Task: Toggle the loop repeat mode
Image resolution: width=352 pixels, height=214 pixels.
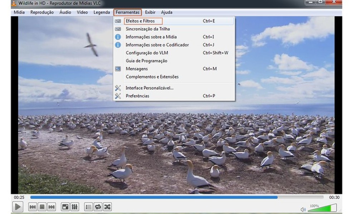Action: [x=98, y=206]
